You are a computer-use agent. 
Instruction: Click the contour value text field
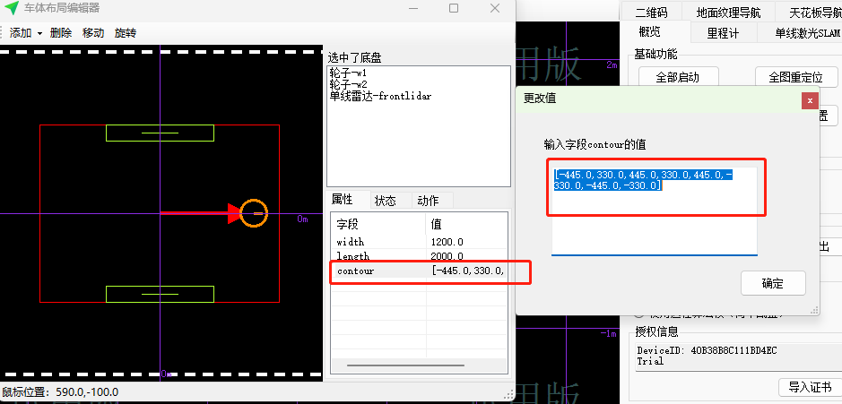coord(654,188)
